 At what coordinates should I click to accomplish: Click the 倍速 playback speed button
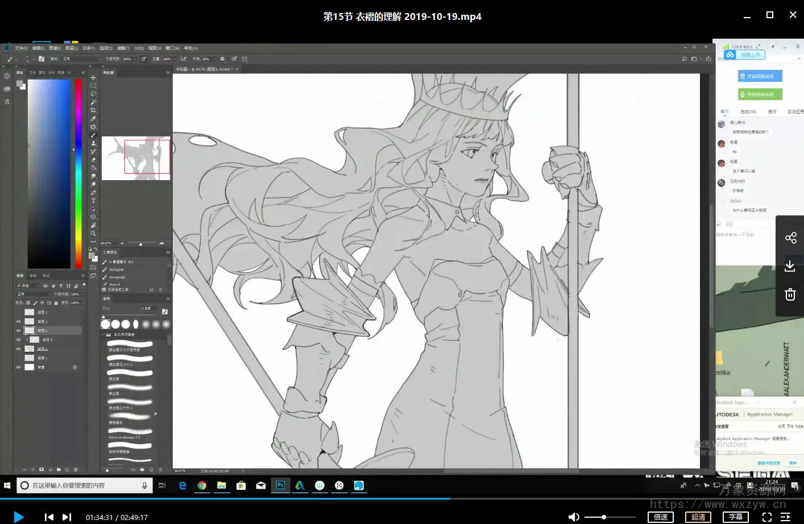point(661,517)
